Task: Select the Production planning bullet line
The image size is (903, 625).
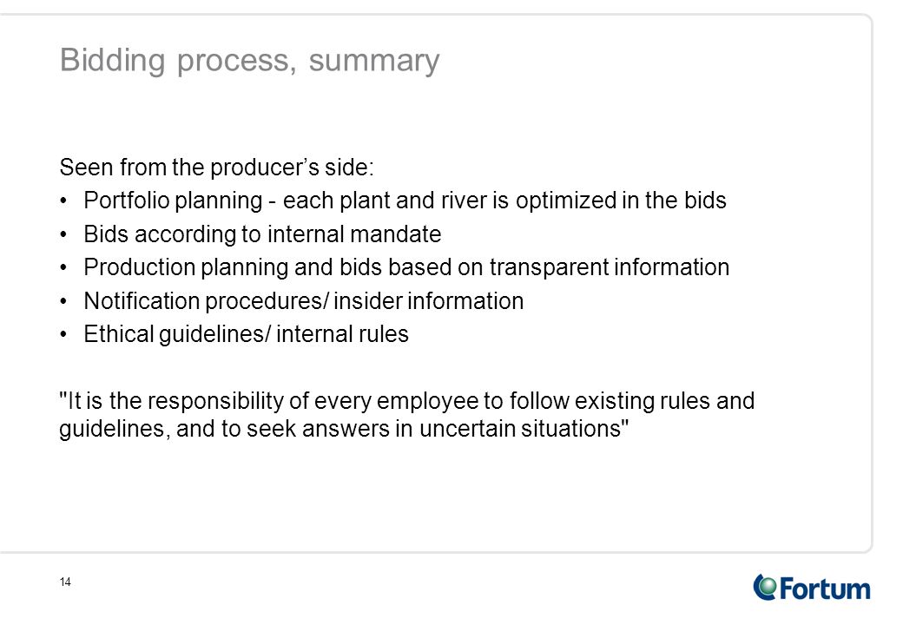Action: pyautogui.click(x=406, y=267)
